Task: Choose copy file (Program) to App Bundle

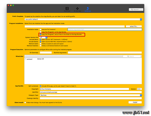Action: click(x=41, y=32)
